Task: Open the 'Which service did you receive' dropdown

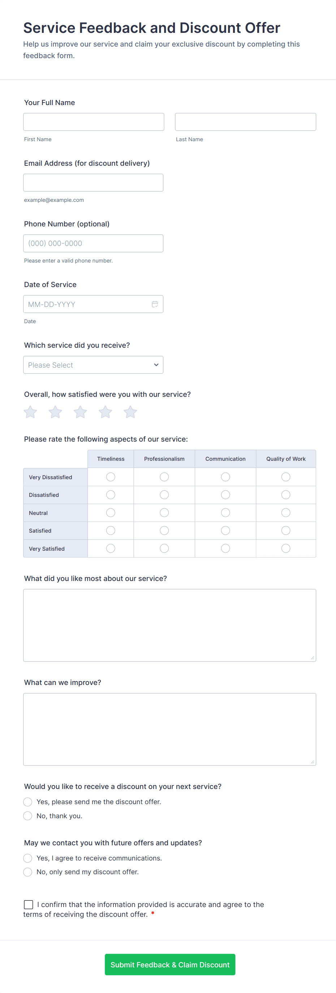Action: 93,365
